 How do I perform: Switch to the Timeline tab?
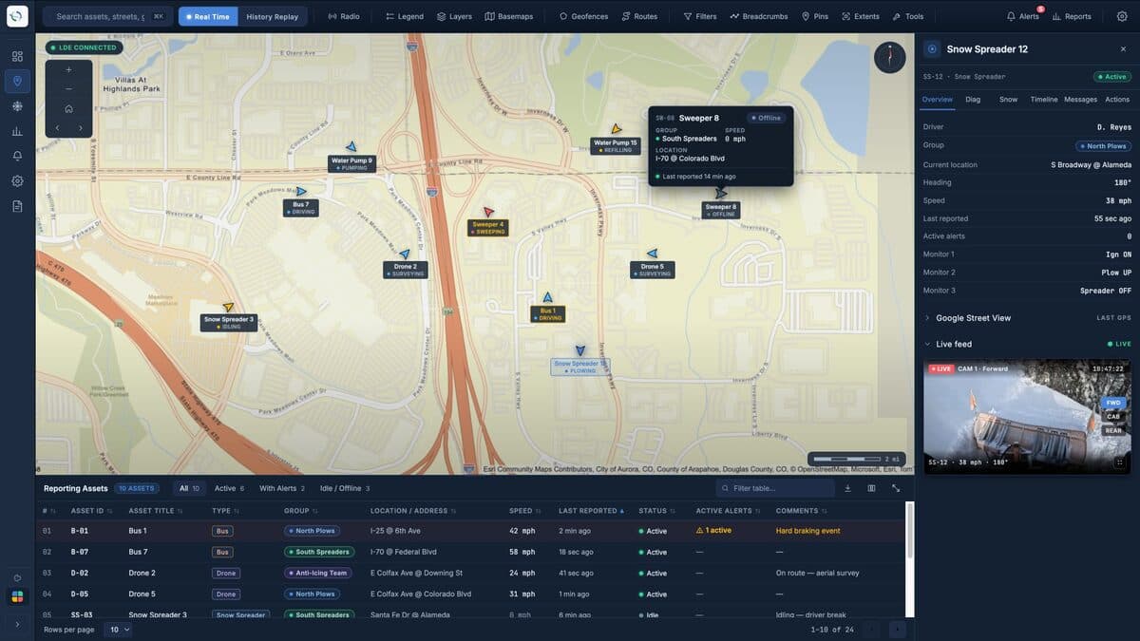point(1044,100)
